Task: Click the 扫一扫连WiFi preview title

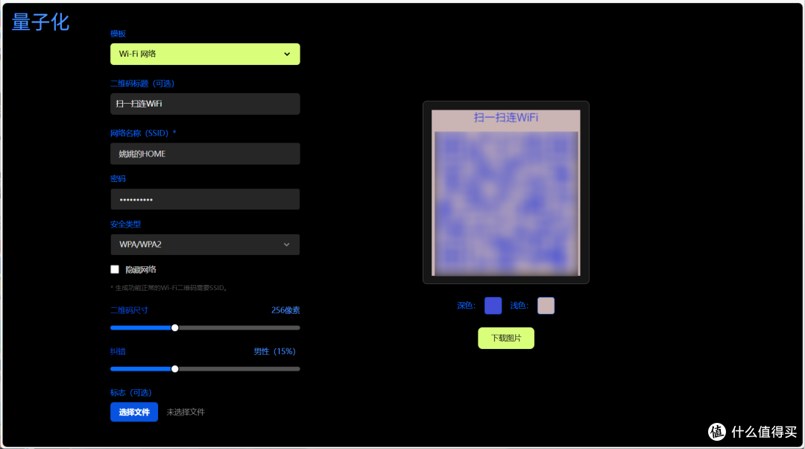Action: tap(505, 118)
